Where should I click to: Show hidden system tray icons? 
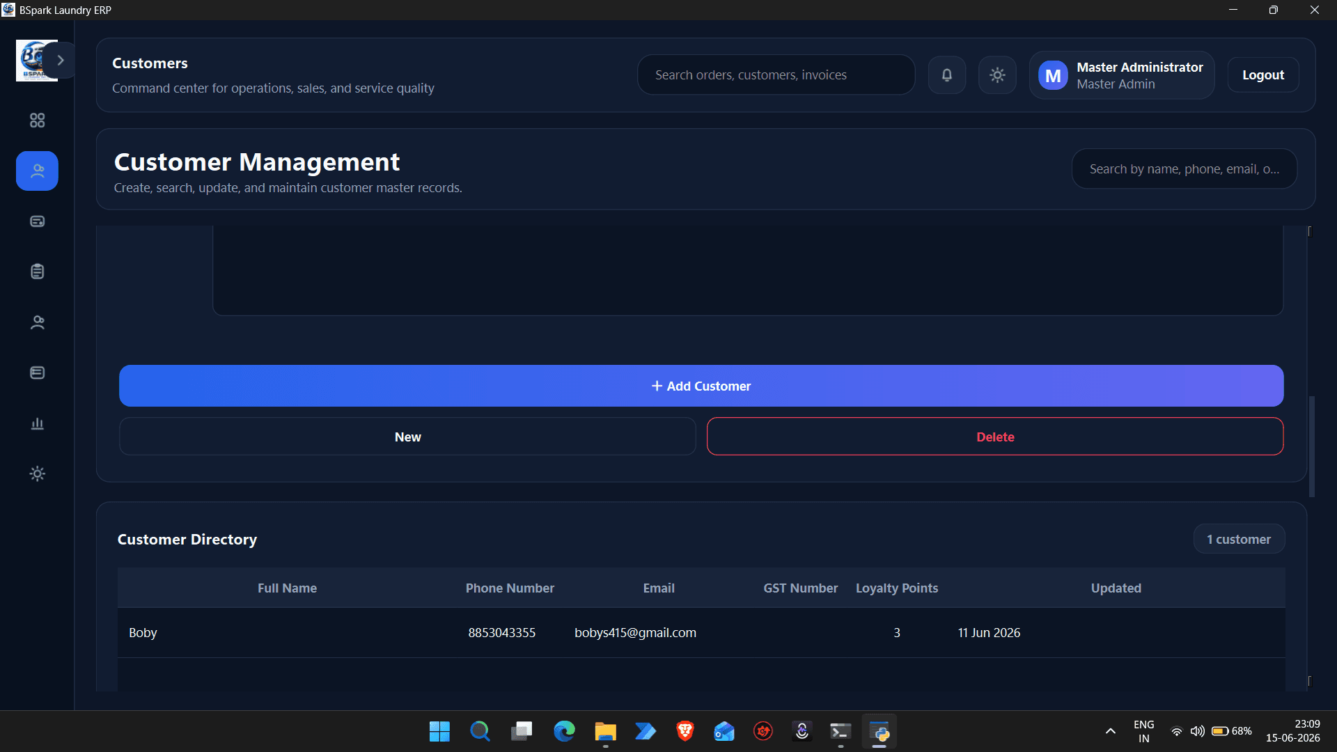(1111, 731)
